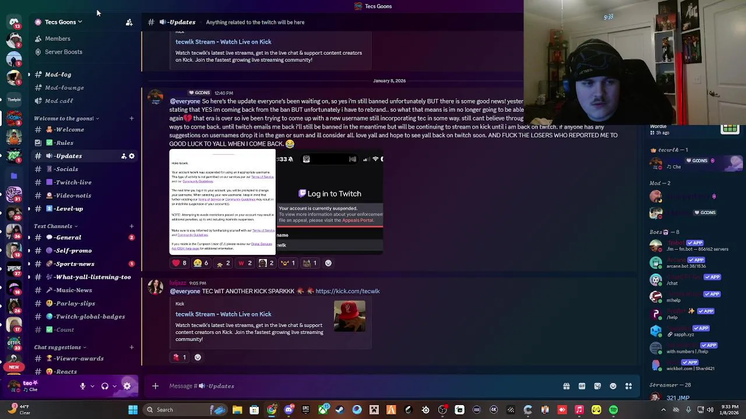Open headphone output options arrow
Image resolution: width=746 pixels, height=419 pixels.
(114, 386)
